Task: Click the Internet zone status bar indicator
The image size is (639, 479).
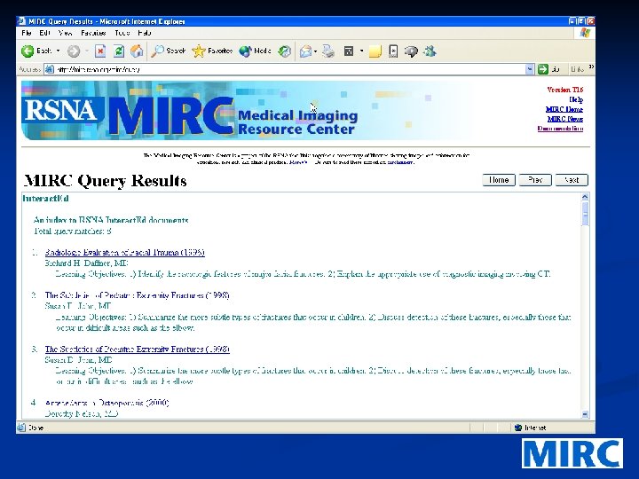Action: point(530,428)
